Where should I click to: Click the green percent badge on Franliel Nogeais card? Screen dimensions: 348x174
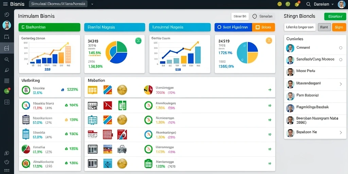point(138,41)
